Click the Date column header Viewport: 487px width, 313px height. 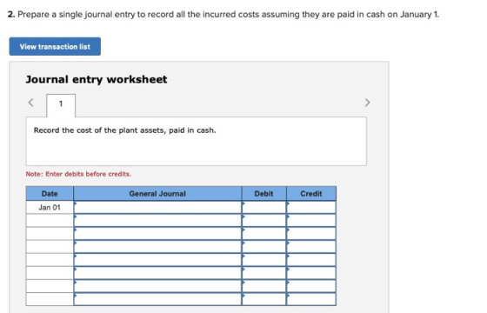click(x=50, y=194)
